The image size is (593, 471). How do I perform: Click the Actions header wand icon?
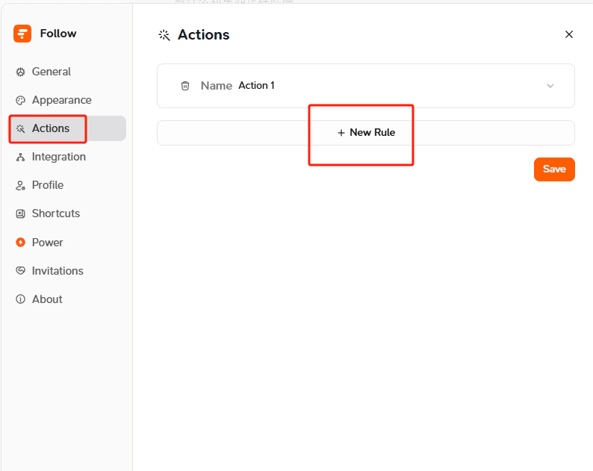tap(164, 35)
